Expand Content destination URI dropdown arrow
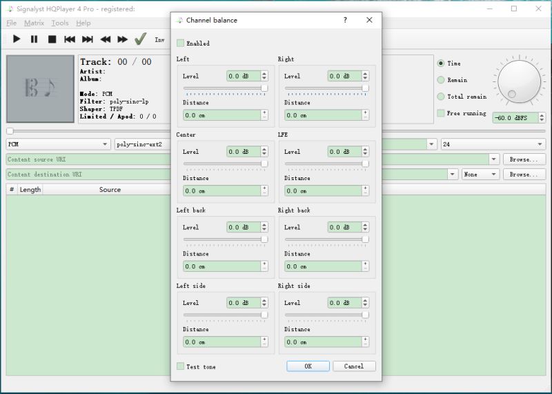Image resolution: width=552 pixels, height=394 pixels. coord(453,175)
